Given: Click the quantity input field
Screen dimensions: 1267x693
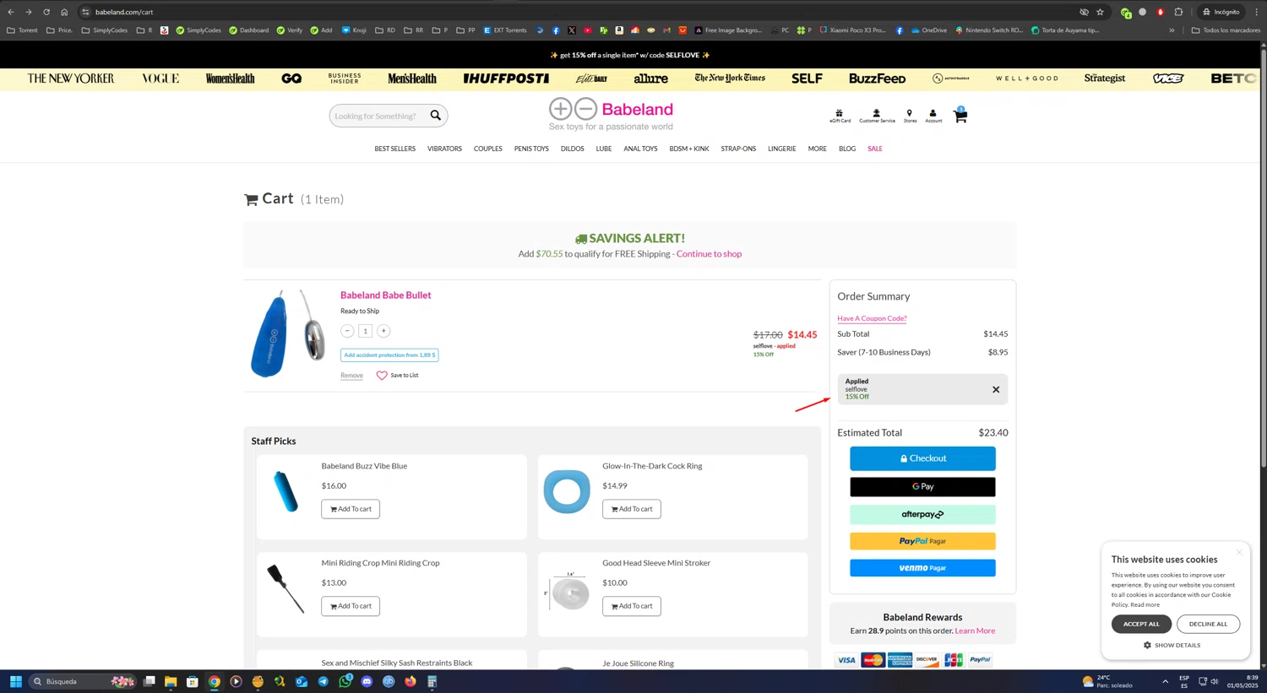Looking at the screenshot, I should click(365, 331).
